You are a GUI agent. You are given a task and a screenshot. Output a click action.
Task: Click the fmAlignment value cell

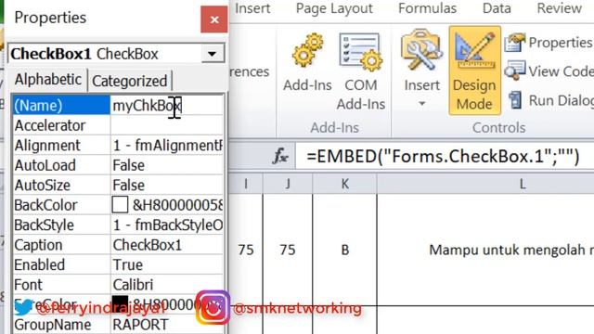click(x=167, y=146)
